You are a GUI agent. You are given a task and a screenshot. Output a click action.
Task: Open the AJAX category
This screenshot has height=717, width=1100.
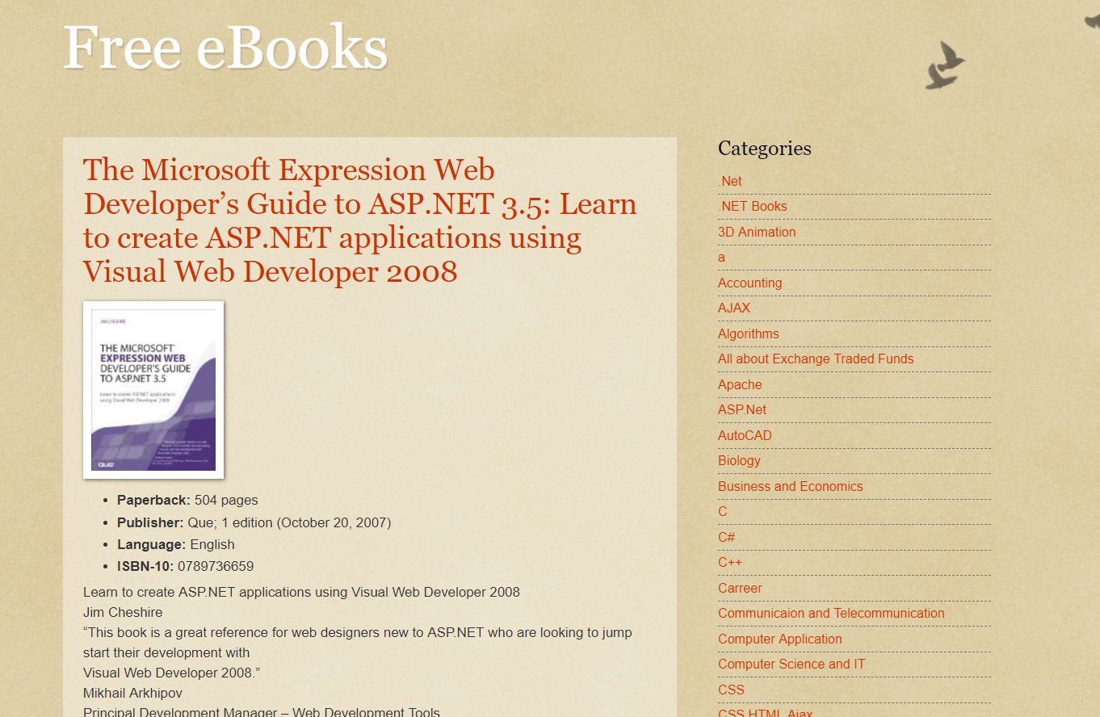pyautogui.click(x=734, y=308)
